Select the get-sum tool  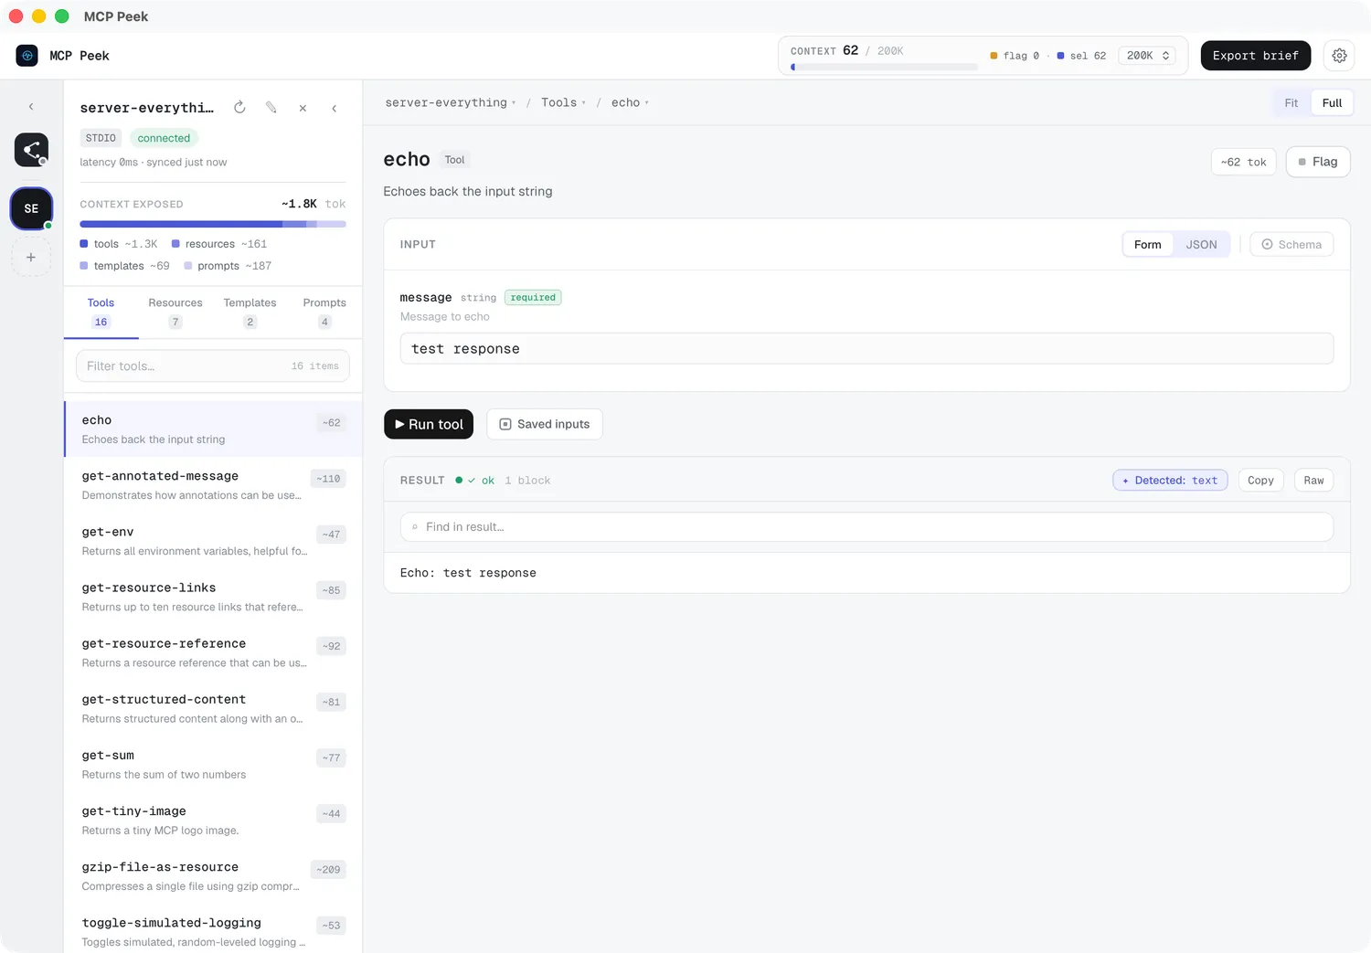pos(213,764)
